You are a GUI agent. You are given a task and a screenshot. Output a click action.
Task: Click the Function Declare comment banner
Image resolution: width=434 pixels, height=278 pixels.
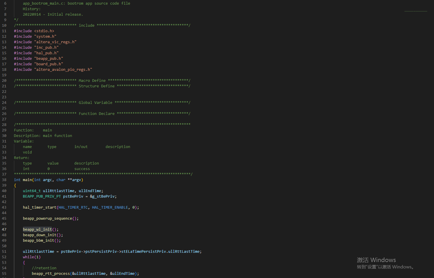click(x=102, y=114)
